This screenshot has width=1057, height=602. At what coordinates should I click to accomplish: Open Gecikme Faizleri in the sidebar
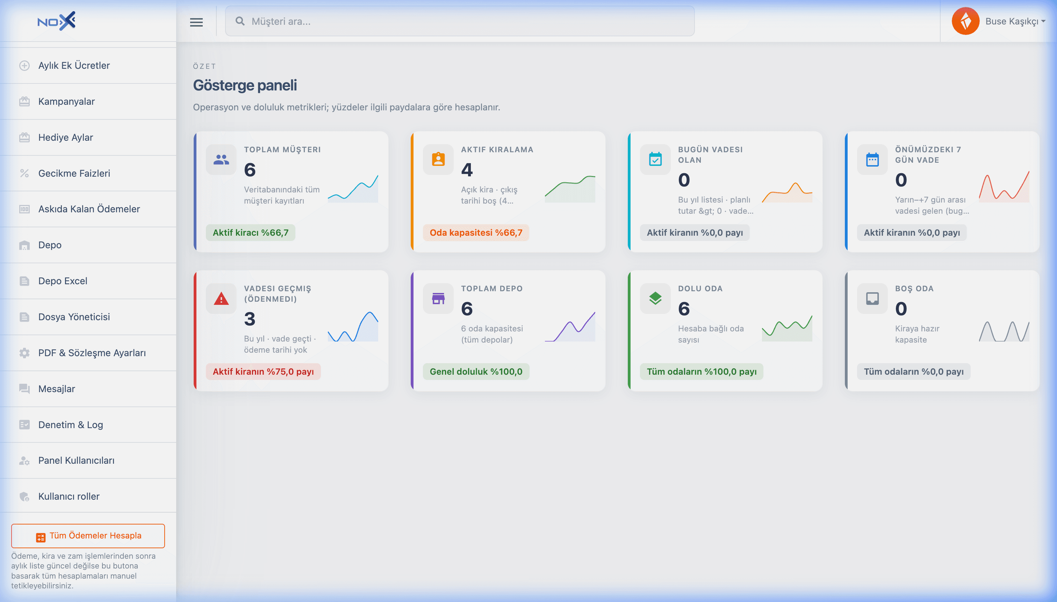pos(88,173)
